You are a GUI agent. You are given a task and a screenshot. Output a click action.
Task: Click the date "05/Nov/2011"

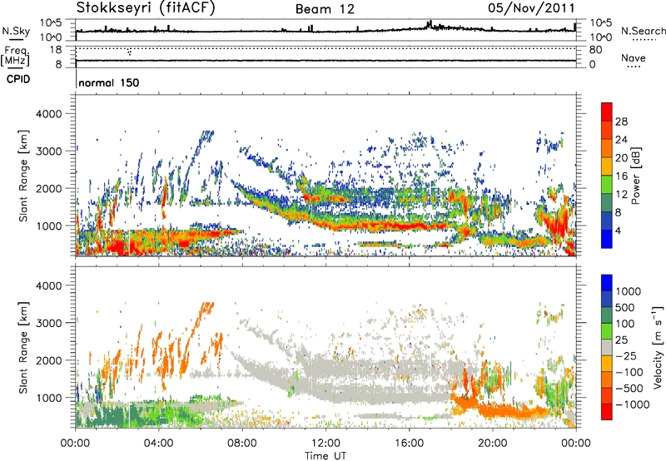[531, 7]
